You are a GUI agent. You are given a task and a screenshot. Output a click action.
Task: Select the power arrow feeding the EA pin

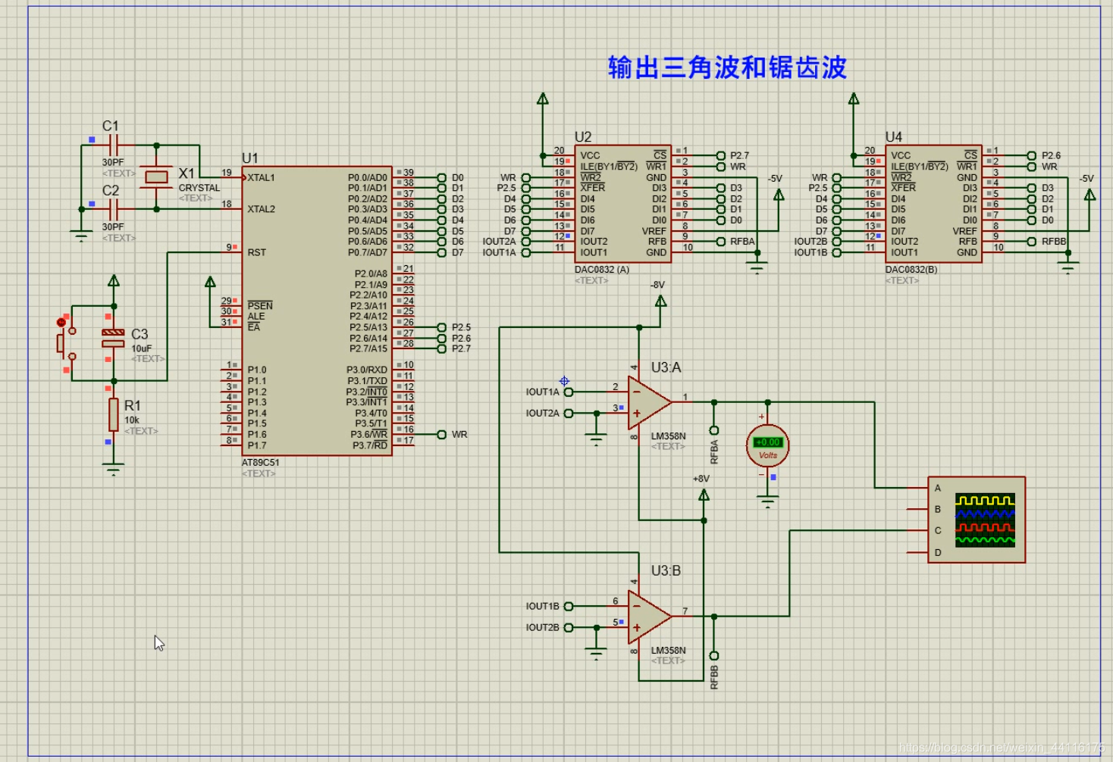point(210,283)
